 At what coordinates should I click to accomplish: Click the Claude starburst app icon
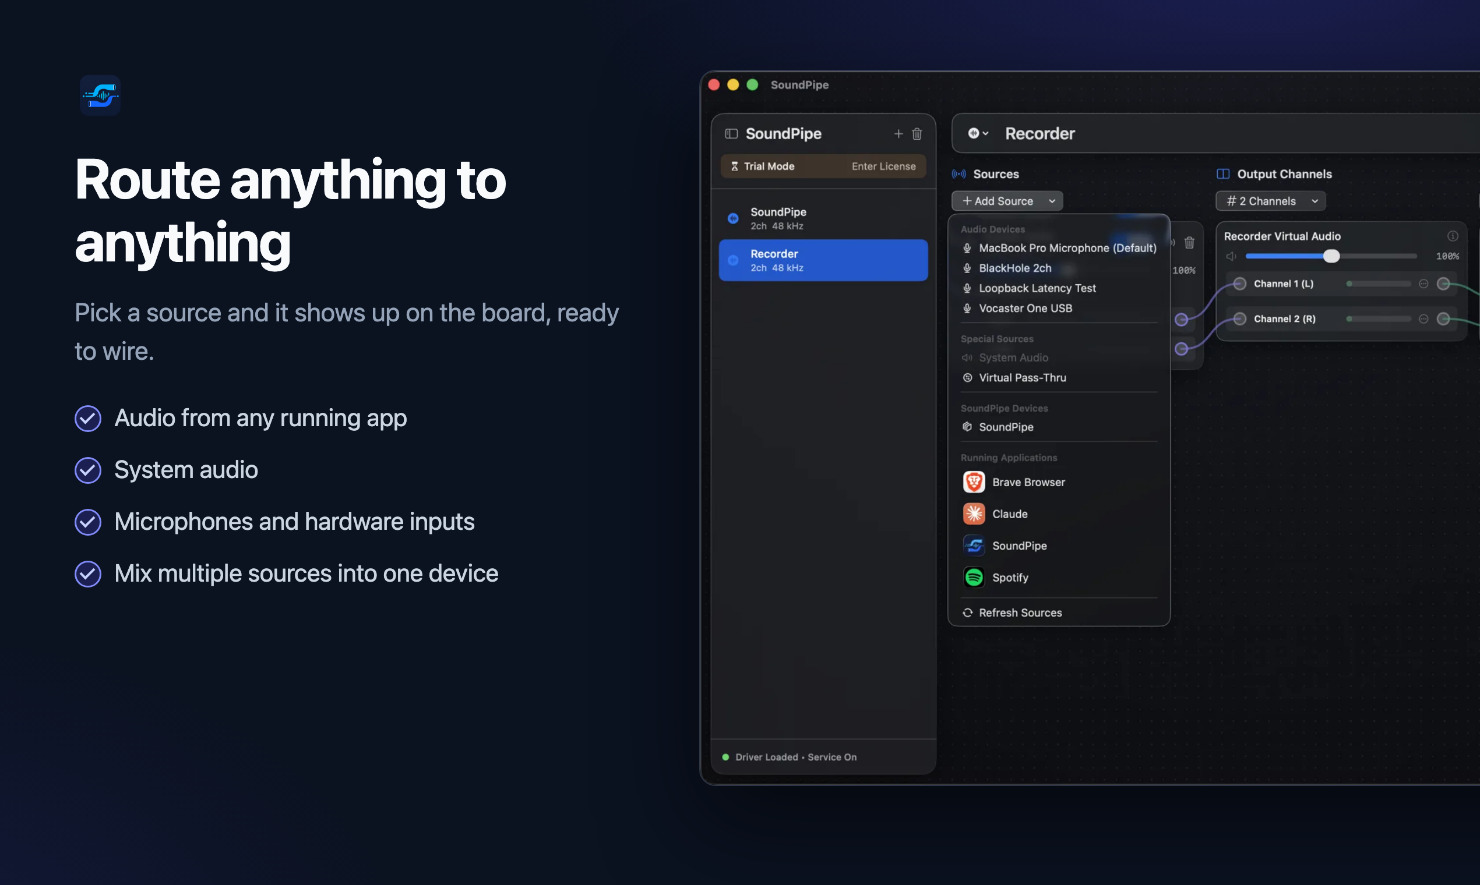pos(974,514)
